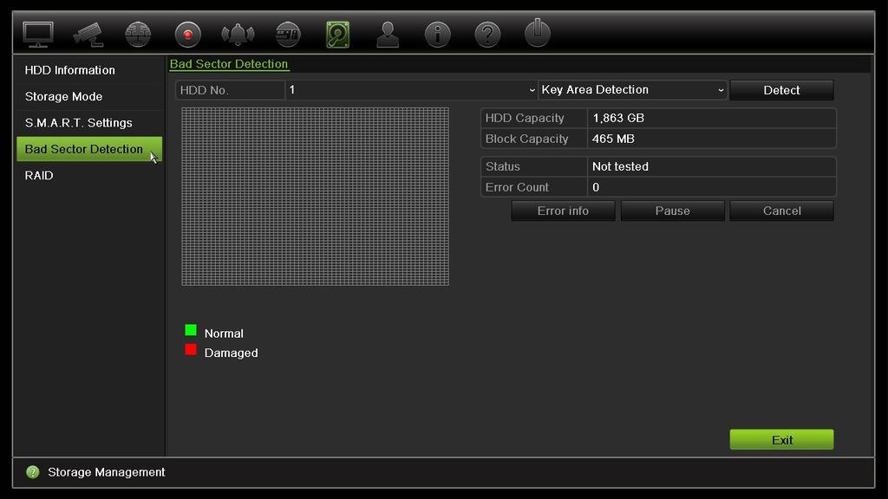Click the Block Capacity value 465 MB

[x=613, y=139]
